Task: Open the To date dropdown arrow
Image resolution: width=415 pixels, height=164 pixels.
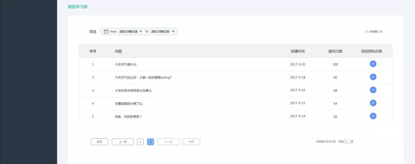Action: pos(173,31)
